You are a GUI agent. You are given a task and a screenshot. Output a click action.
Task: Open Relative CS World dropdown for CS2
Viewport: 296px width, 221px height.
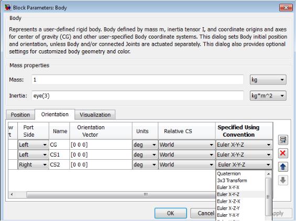coord(187,164)
